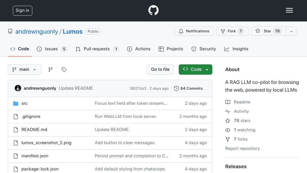Click the file icon beside README.md
This screenshot has width=307, height=173.
pos(16,130)
